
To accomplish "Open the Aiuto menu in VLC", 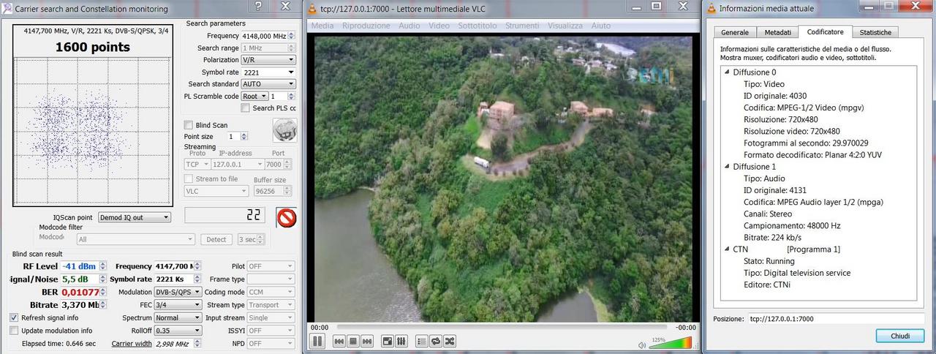I will [x=600, y=26].
